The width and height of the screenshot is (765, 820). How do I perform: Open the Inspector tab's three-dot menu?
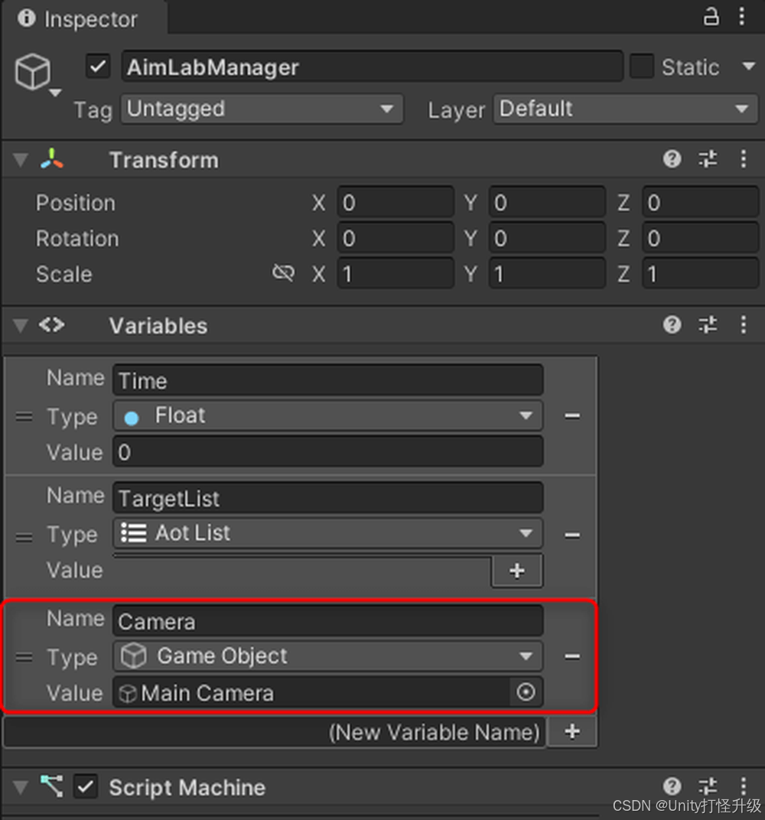(741, 17)
